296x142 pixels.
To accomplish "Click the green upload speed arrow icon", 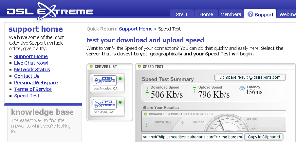I will [x=194, y=90].
